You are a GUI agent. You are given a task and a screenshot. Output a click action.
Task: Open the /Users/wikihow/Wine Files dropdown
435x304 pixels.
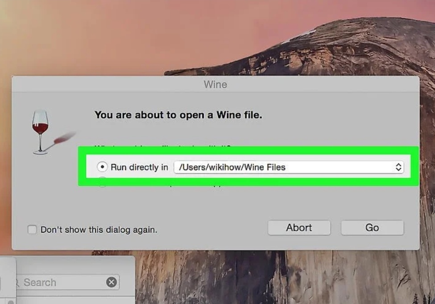(x=286, y=167)
